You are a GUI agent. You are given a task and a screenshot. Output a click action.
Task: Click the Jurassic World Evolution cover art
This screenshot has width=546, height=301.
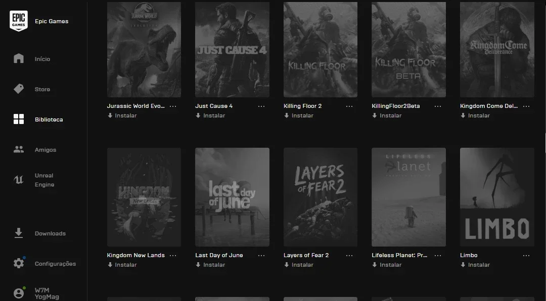point(144,49)
